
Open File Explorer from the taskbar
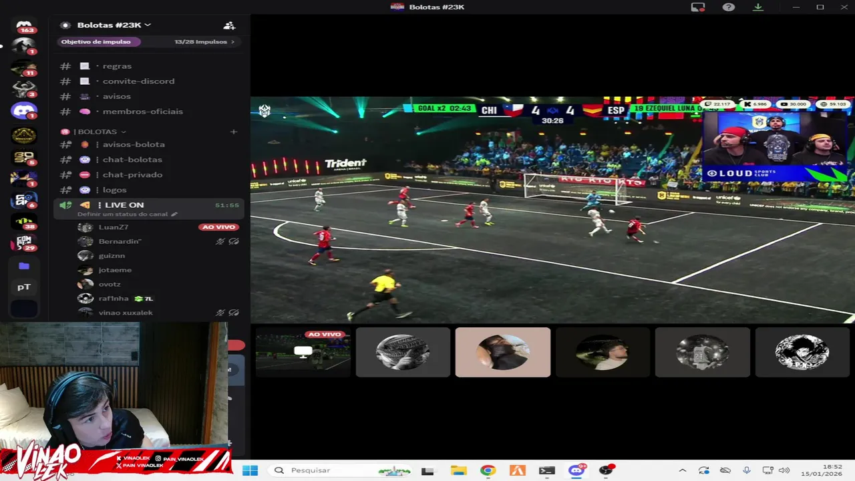pos(458,470)
